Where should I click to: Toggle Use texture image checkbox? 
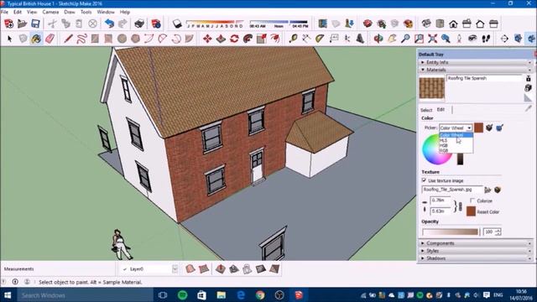[424, 180]
